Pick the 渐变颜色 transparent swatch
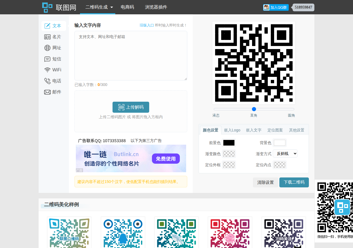This screenshot has height=248, width=353. point(229,154)
